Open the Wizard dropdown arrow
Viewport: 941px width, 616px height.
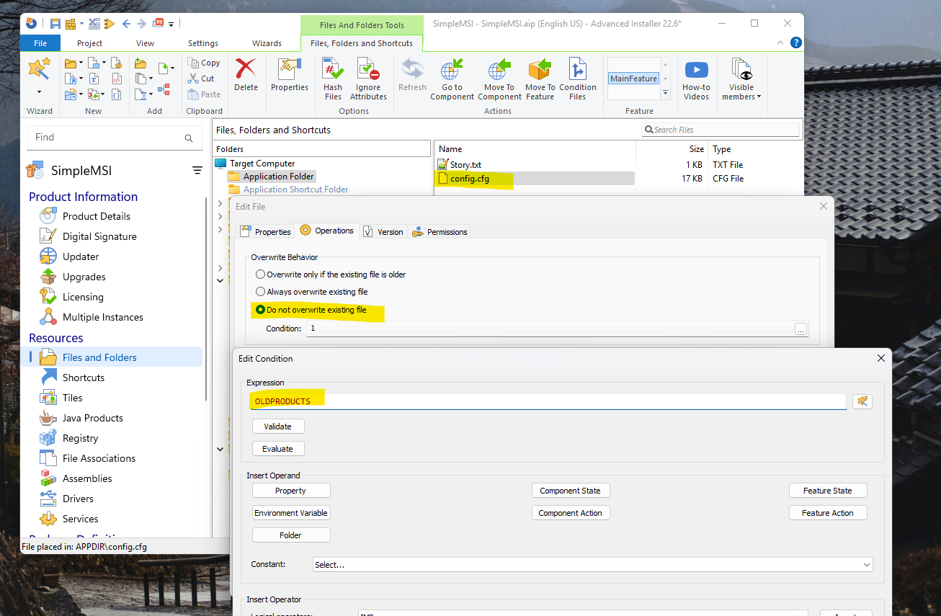click(39, 92)
